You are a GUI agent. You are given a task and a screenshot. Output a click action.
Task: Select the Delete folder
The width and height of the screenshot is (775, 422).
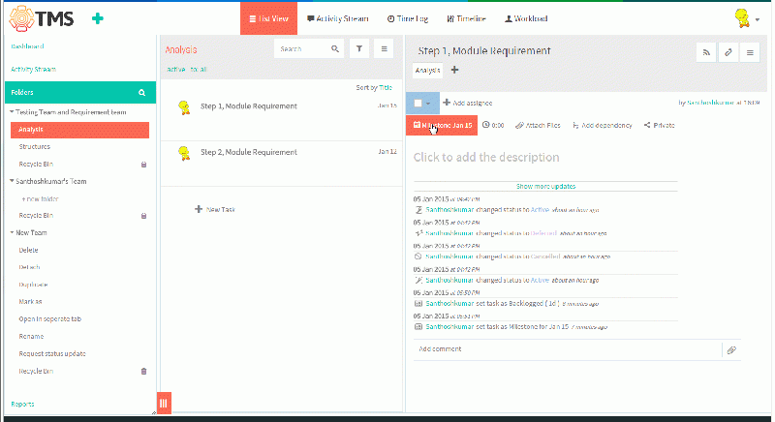(x=28, y=251)
